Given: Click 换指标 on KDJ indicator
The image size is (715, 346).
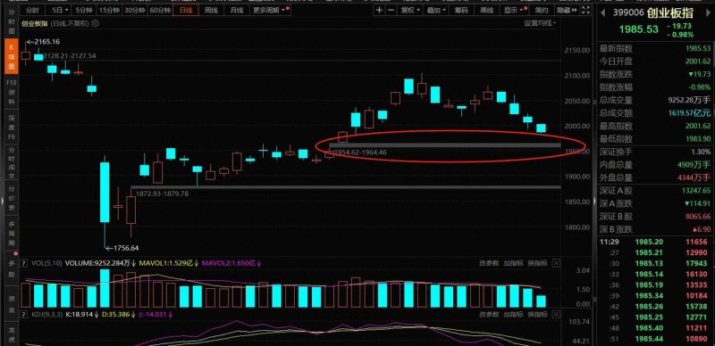Looking at the screenshot, I should 537,315.
